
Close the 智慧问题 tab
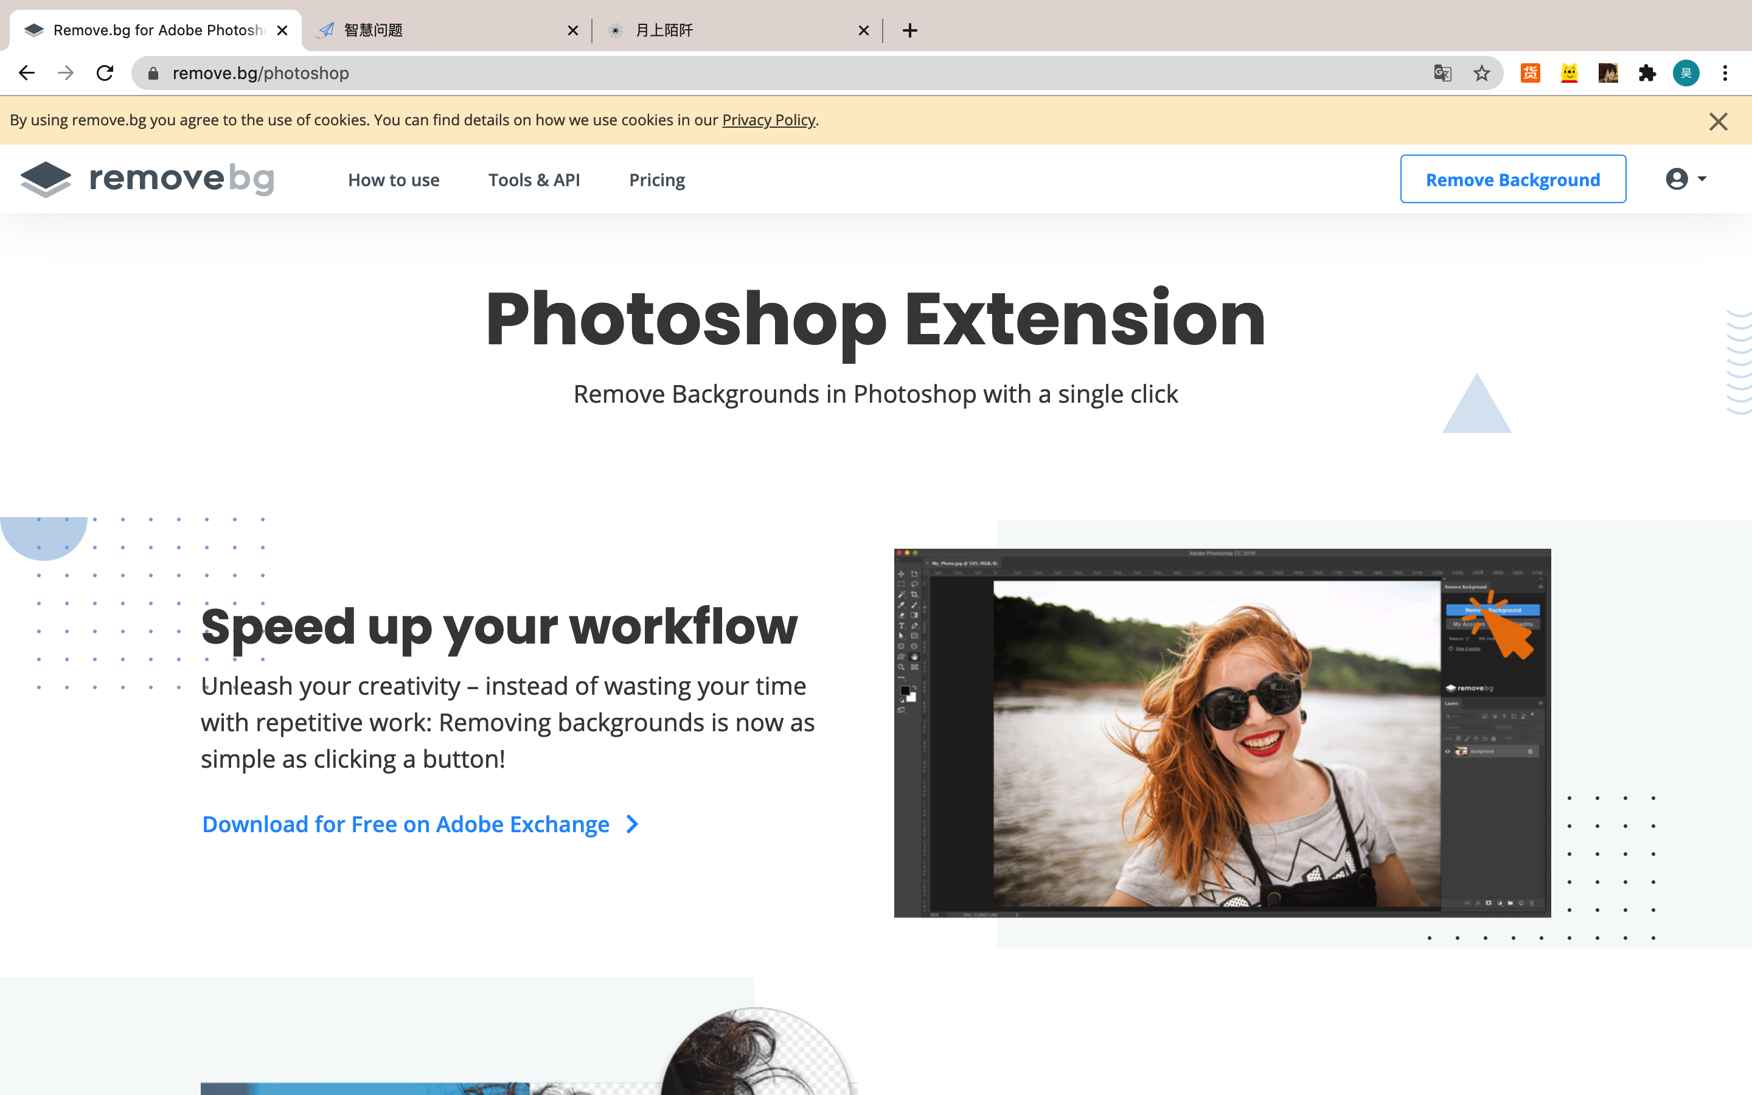point(572,30)
